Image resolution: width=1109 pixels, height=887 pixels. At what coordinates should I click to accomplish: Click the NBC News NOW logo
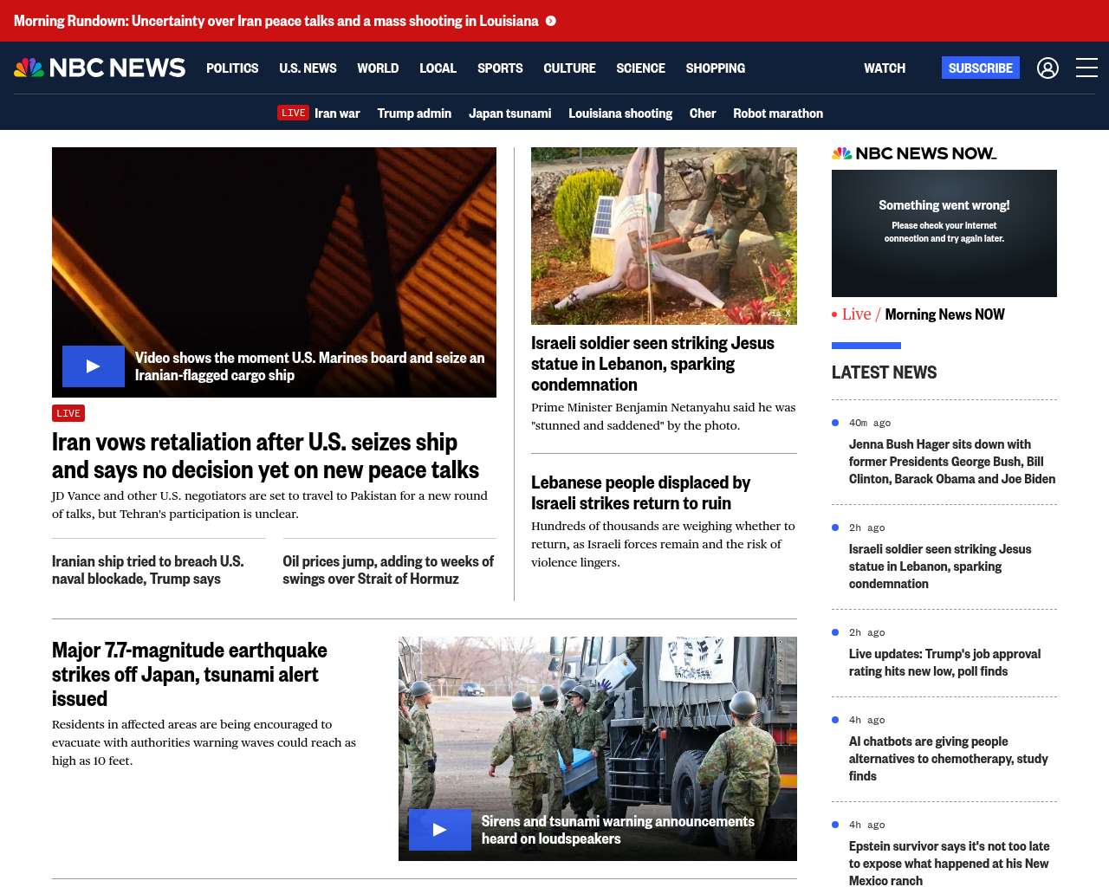coord(914,153)
